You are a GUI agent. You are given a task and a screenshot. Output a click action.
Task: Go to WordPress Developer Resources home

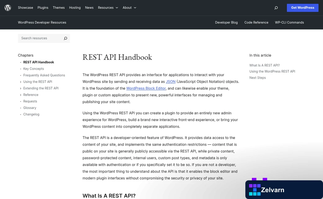click(x=42, y=22)
